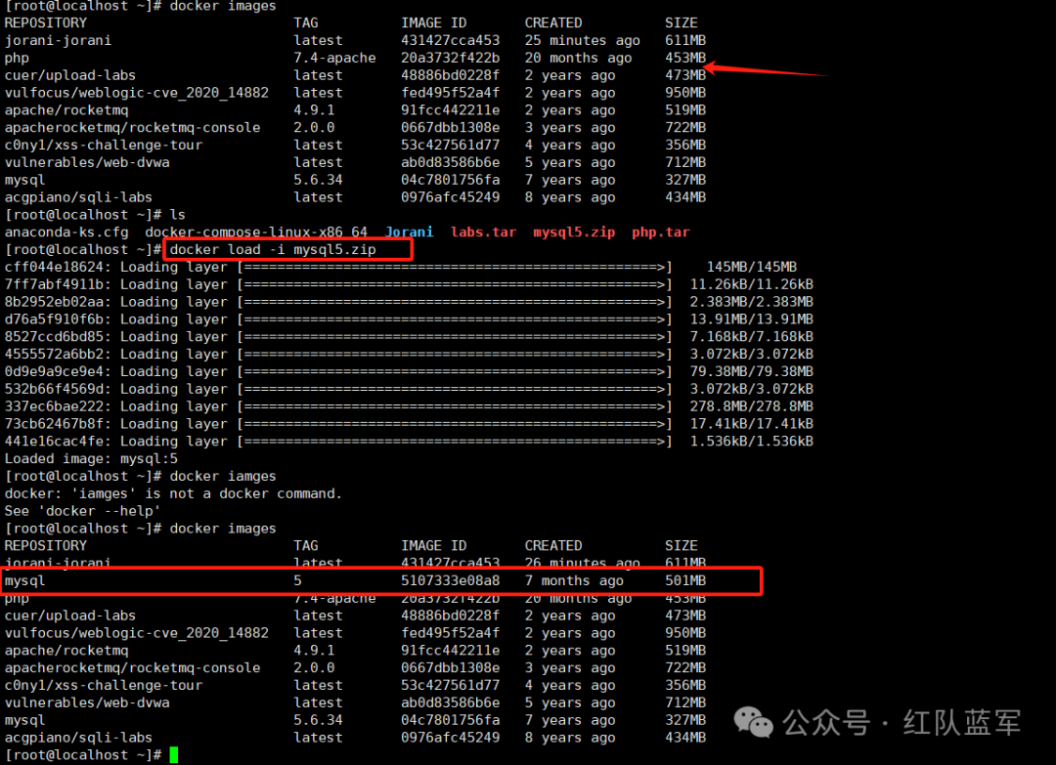The width and height of the screenshot is (1056, 765).
Task: Click the '1.536kB/1.536kB' layer size
Action: 752,442
